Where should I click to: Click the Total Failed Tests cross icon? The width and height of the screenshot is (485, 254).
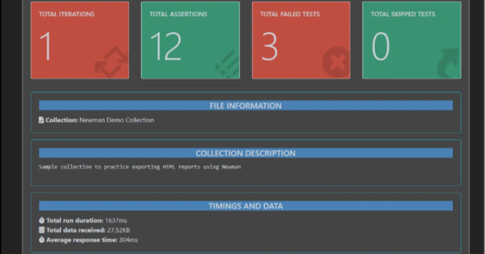[x=336, y=62]
